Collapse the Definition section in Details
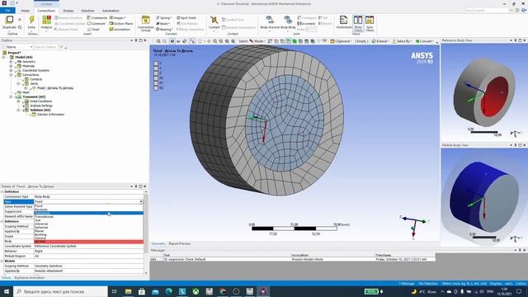528x297 pixels. pos(2,191)
